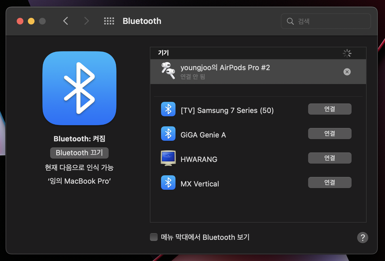Turn off Bluetooth with Bluetooth 끄기
The height and width of the screenshot is (261, 385).
coord(79,153)
